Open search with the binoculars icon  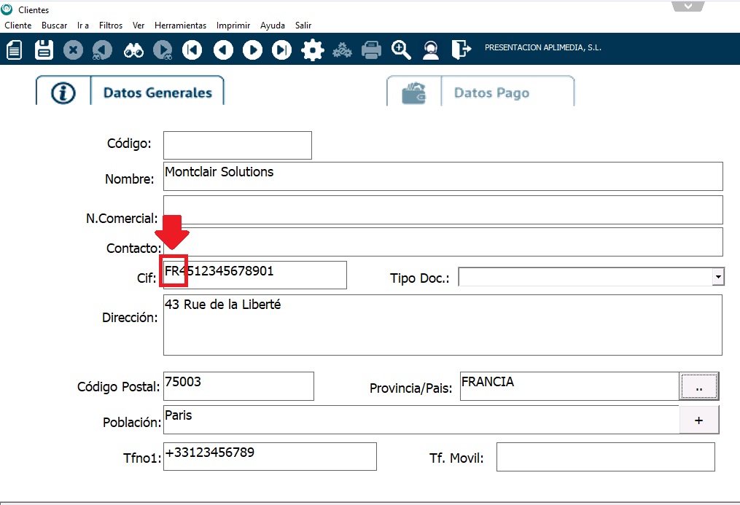(133, 50)
